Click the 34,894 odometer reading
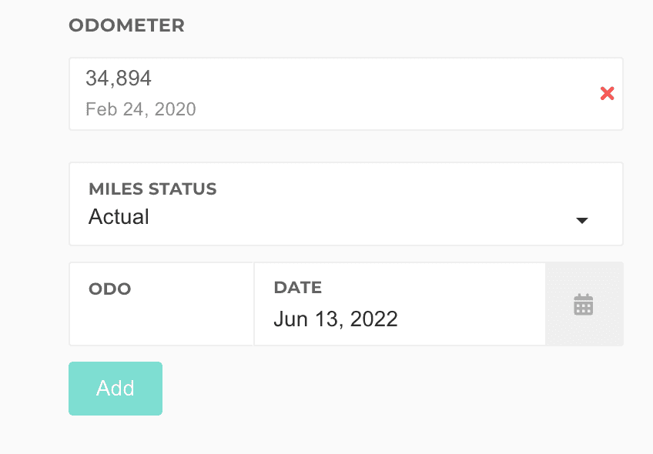Viewport: 653px width, 454px height. [119, 78]
